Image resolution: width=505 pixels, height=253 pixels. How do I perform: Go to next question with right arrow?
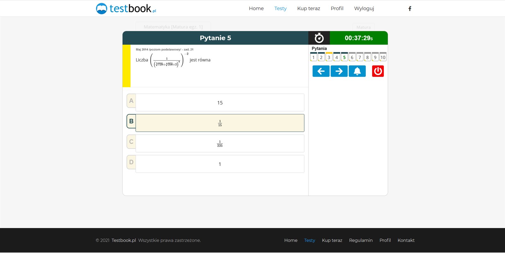click(x=339, y=71)
